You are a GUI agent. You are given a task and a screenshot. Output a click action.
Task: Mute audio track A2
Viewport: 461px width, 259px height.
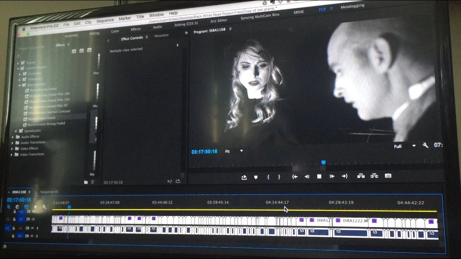click(32, 236)
